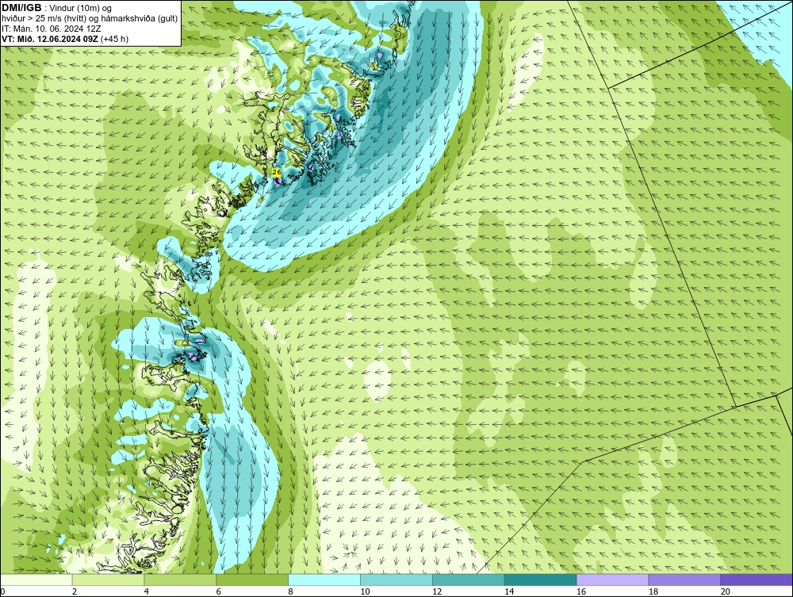The width and height of the screenshot is (793, 597).
Task: Select the 10–12 m/s cyan legend swatch
Action: click(x=396, y=580)
